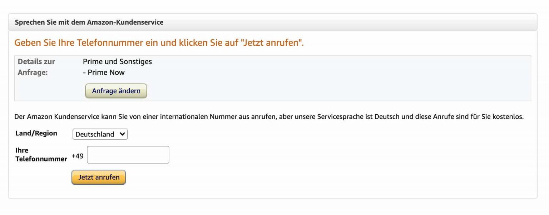This screenshot has width=549, height=215.
Task: Choose a country in the Deutschland combo box
Action: point(100,134)
